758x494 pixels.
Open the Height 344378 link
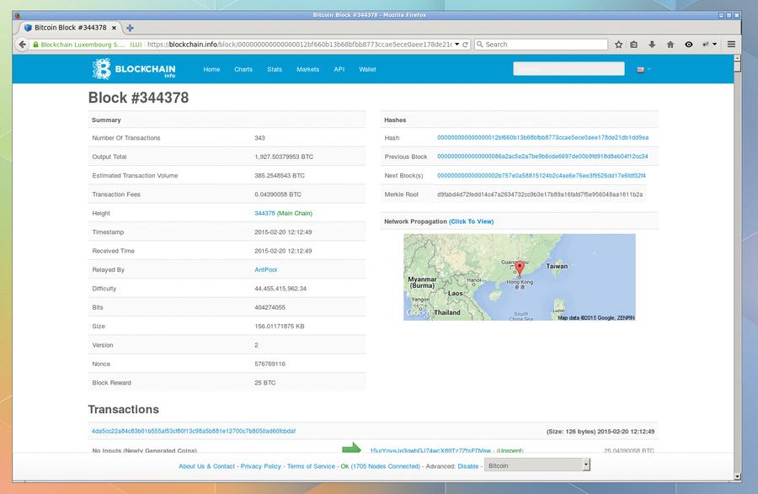264,214
